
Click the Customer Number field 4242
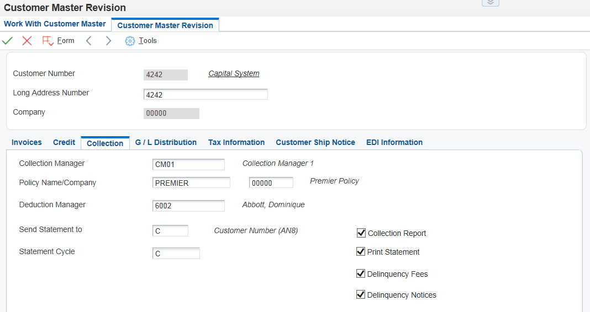(166, 75)
